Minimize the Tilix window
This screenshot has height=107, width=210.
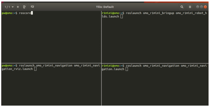198,7
